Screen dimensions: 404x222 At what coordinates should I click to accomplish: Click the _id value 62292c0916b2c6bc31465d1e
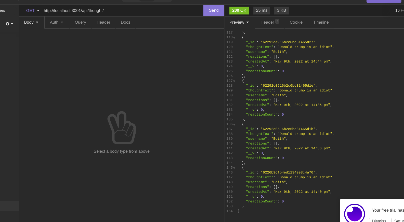pyautogui.click(x=288, y=86)
